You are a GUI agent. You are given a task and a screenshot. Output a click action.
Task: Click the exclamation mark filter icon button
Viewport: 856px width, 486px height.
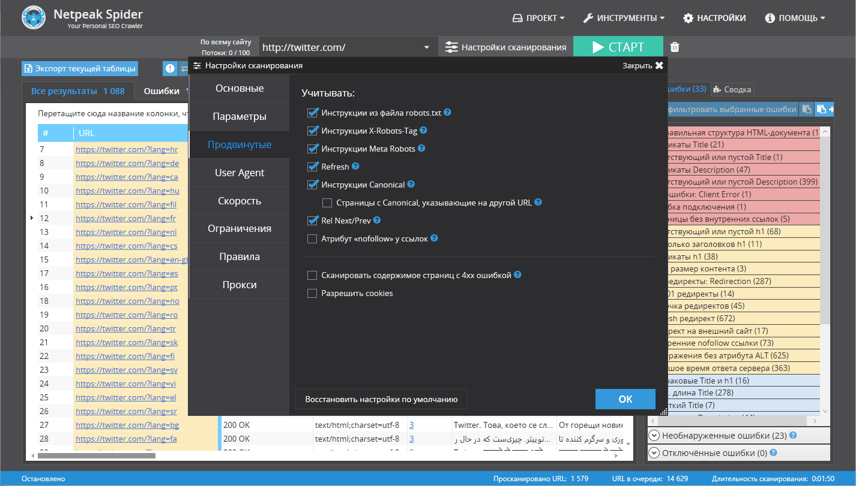tap(170, 69)
